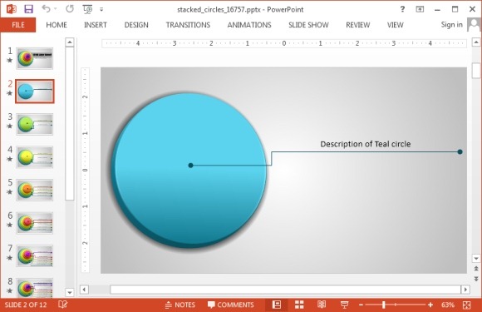The width and height of the screenshot is (482, 312).
Task: Click the animation star beside slide 1
Action: coord(10,60)
